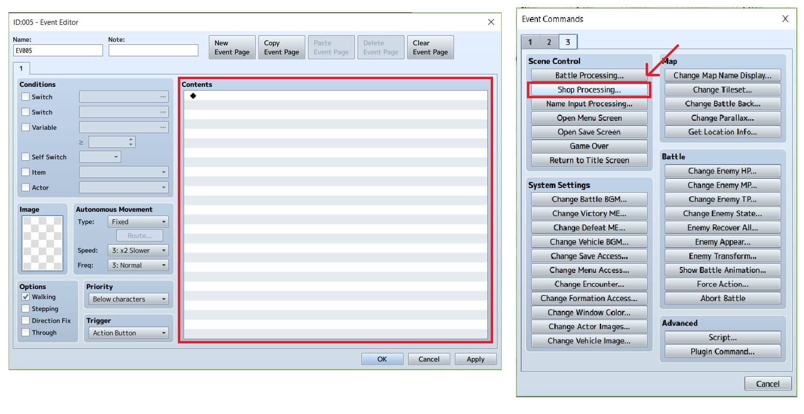Click the Shop Processing command button

click(x=589, y=90)
